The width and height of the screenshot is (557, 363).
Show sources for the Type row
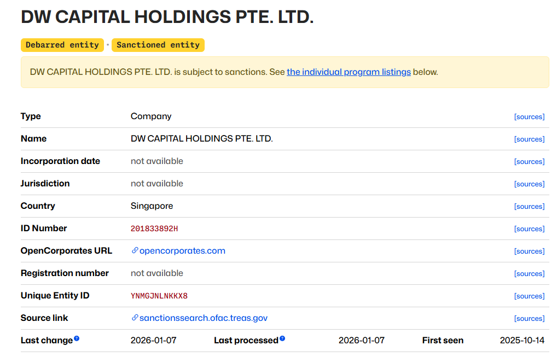[x=529, y=117]
